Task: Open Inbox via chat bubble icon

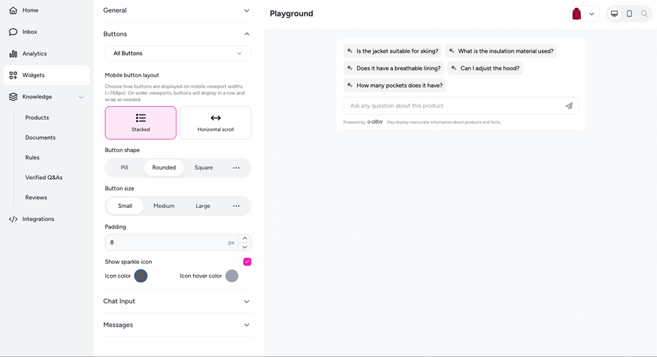Action: pyautogui.click(x=14, y=32)
